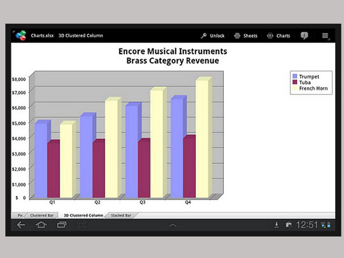Viewport: 344px width, 258px height.
Task: Expand the bottom bar up chevron
Action: pos(173,225)
